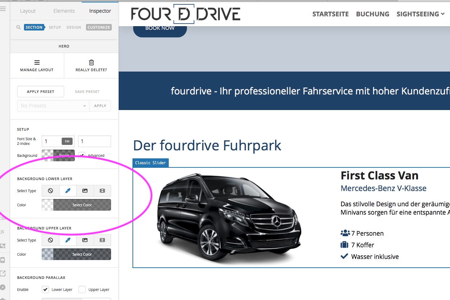Open Manage Layout hamburger button

37,62
